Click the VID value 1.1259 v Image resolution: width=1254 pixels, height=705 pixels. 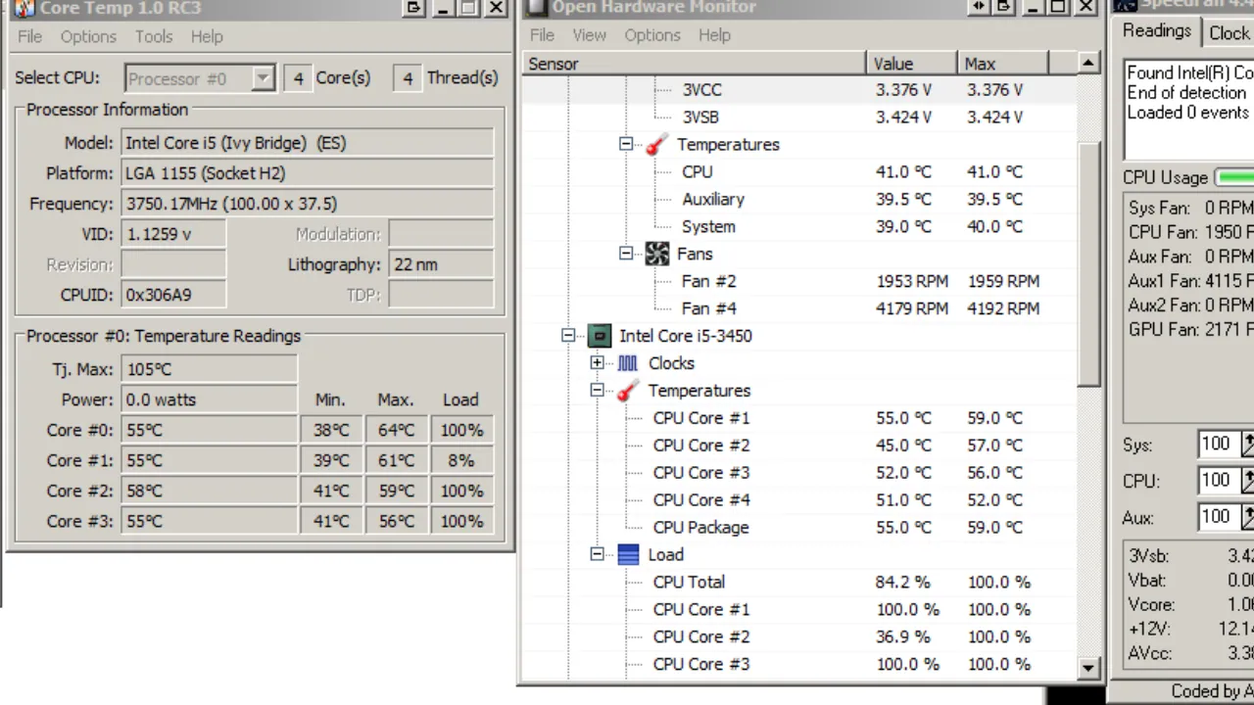coord(172,234)
